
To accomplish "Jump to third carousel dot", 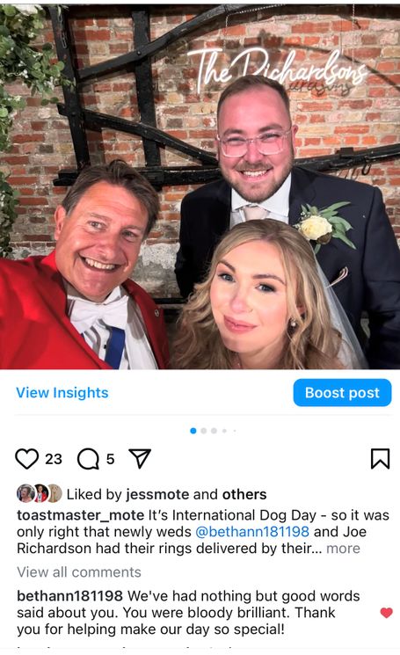I will click(214, 431).
